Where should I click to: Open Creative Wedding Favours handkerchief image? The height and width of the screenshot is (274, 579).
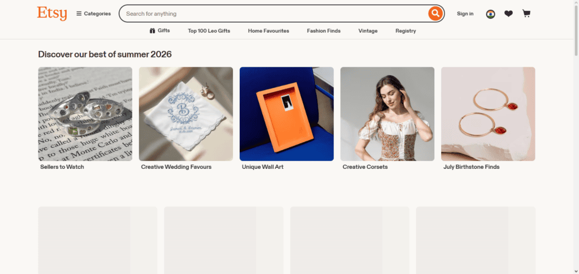click(186, 114)
